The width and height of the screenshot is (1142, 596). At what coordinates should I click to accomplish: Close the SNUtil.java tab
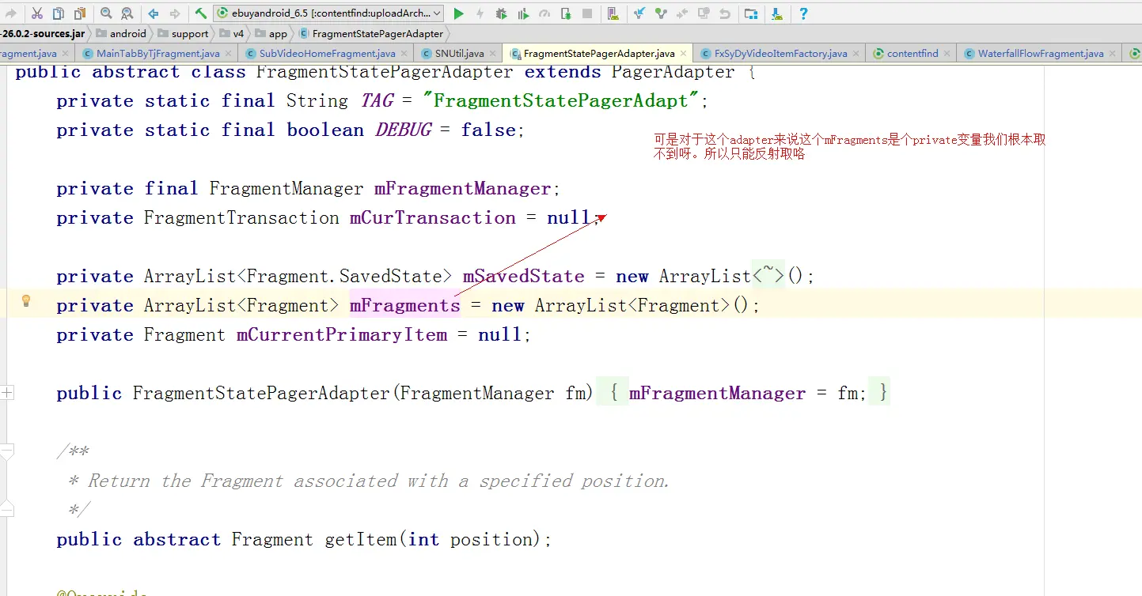[492, 54]
